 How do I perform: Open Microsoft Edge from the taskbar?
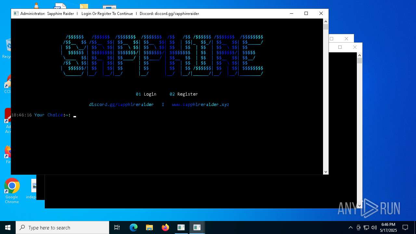pos(134,227)
